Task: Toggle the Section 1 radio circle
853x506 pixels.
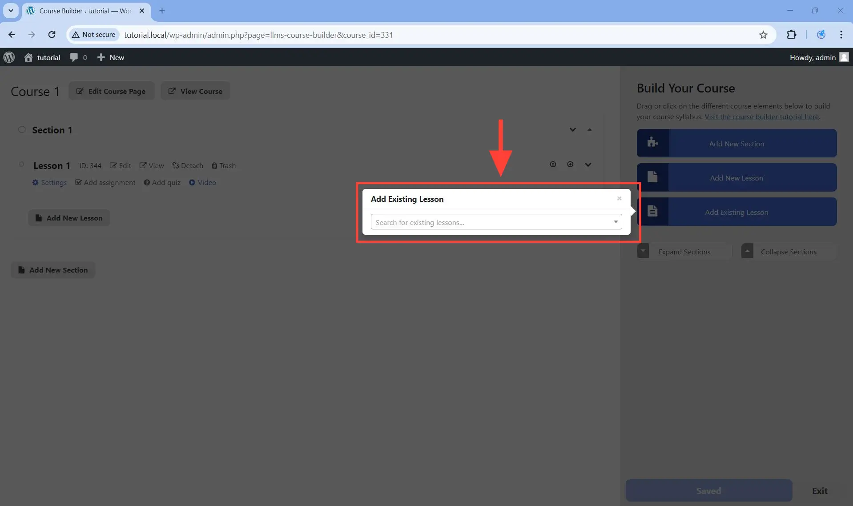Action: 22,129
